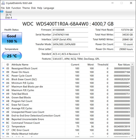Click the Good 100 % health status button
Image resolution: width=136 pixels, height=139 pixels.
[x=12, y=38]
